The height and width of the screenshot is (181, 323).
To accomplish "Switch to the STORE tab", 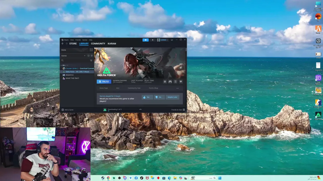I will [73, 43].
